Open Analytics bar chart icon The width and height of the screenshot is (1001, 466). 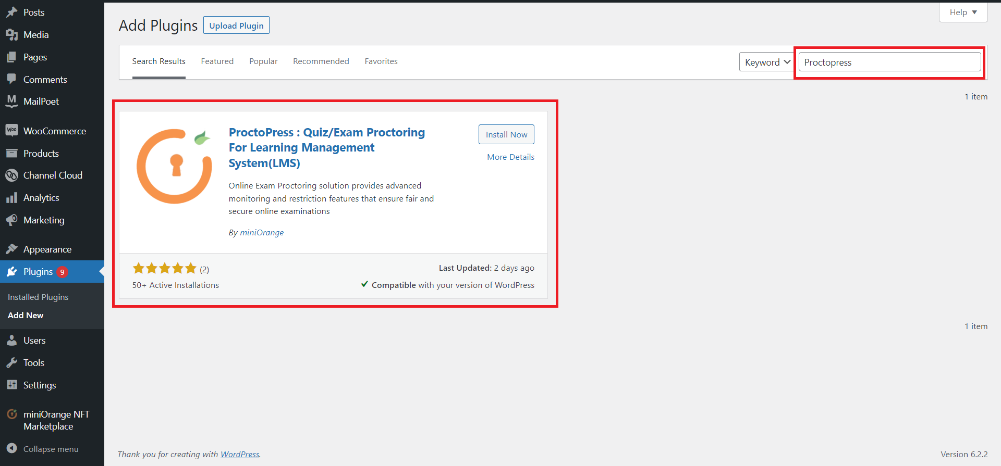(11, 198)
